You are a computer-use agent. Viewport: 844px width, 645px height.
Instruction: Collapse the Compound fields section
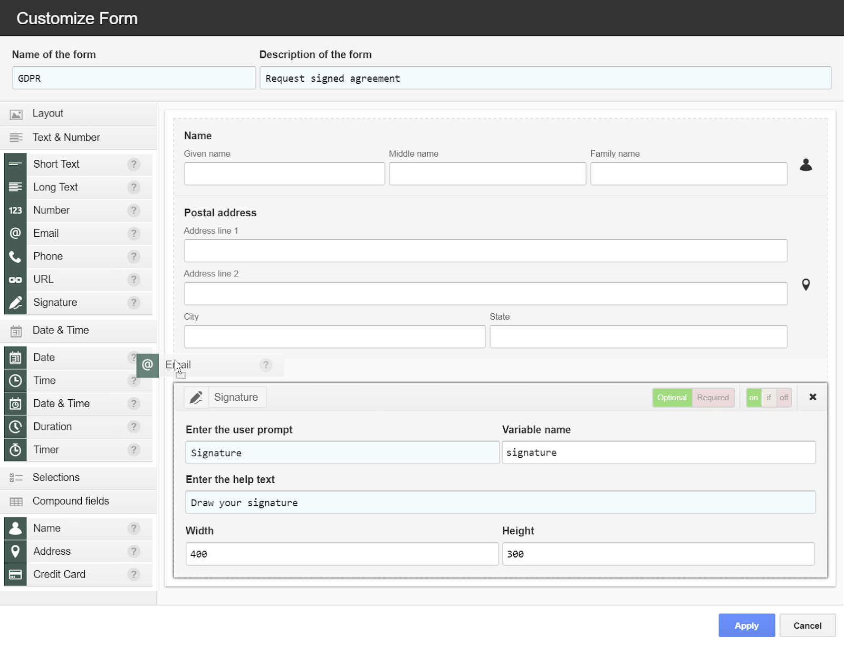(x=78, y=501)
